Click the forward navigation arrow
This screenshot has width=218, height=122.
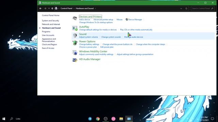(45, 8)
